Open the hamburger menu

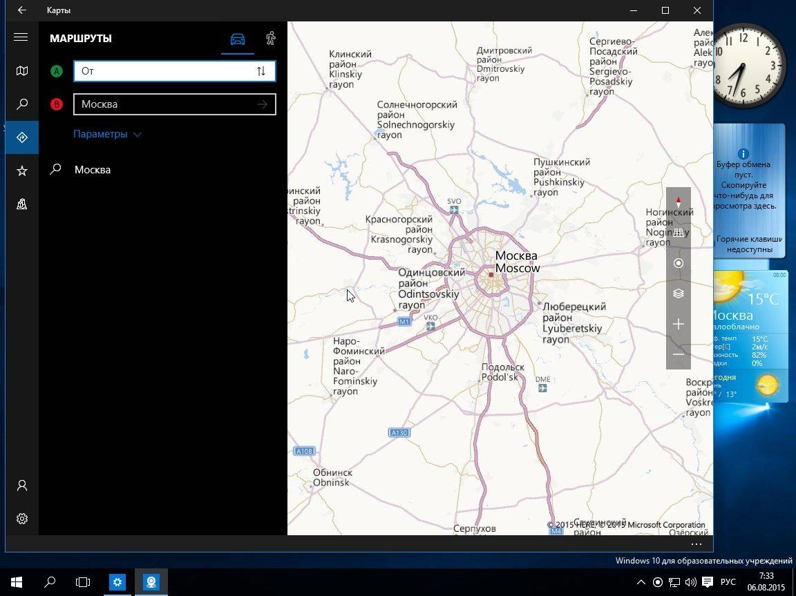[x=21, y=37]
